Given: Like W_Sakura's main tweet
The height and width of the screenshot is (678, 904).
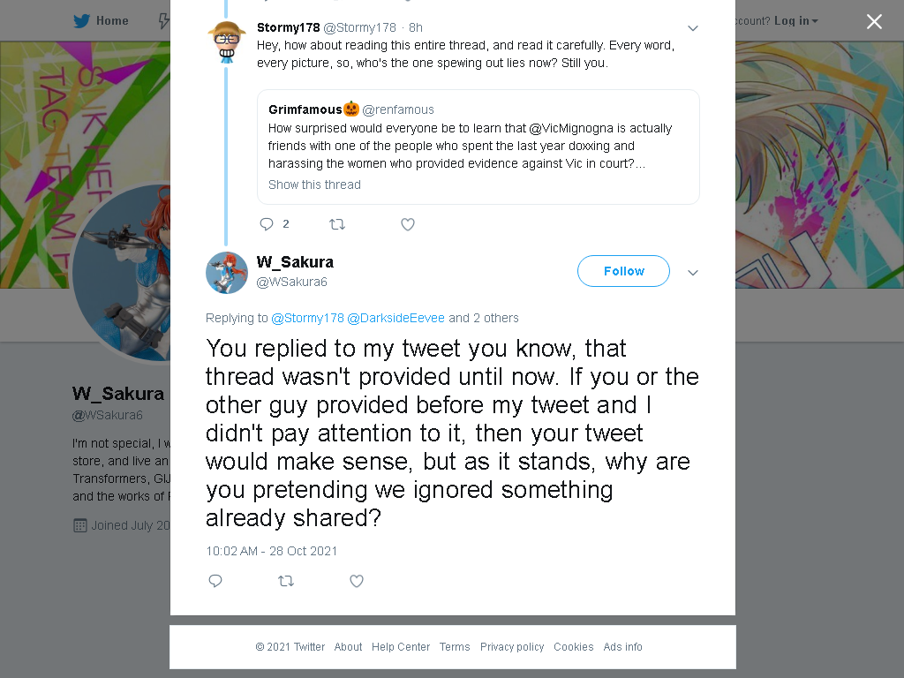Looking at the screenshot, I should (x=357, y=581).
